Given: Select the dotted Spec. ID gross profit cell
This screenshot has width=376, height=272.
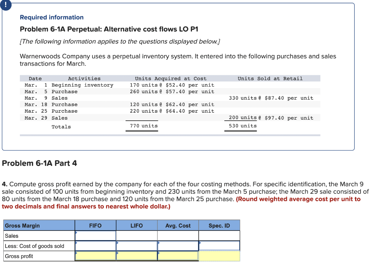Looking at the screenshot, I should [x=219, y=256].
